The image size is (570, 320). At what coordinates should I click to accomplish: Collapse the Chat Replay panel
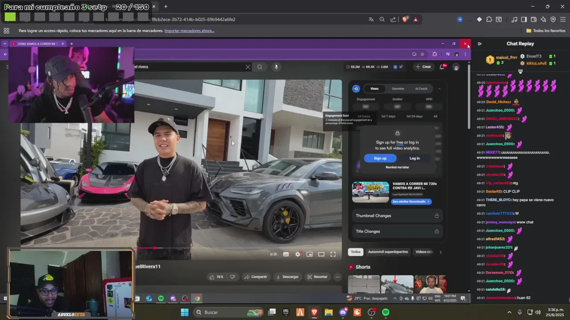[x=480, y=44]
